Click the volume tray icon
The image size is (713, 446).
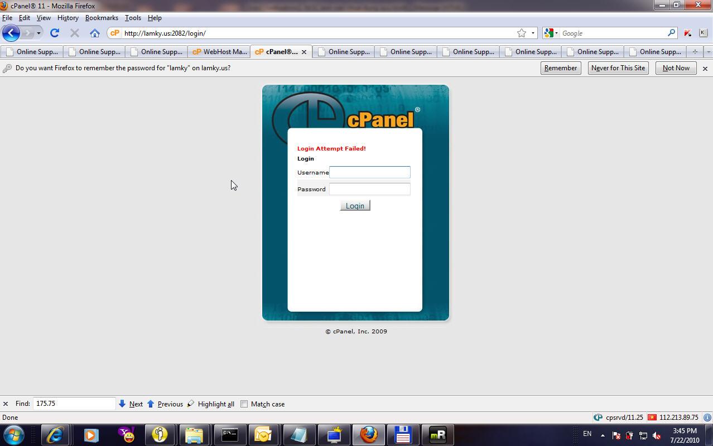657,435
